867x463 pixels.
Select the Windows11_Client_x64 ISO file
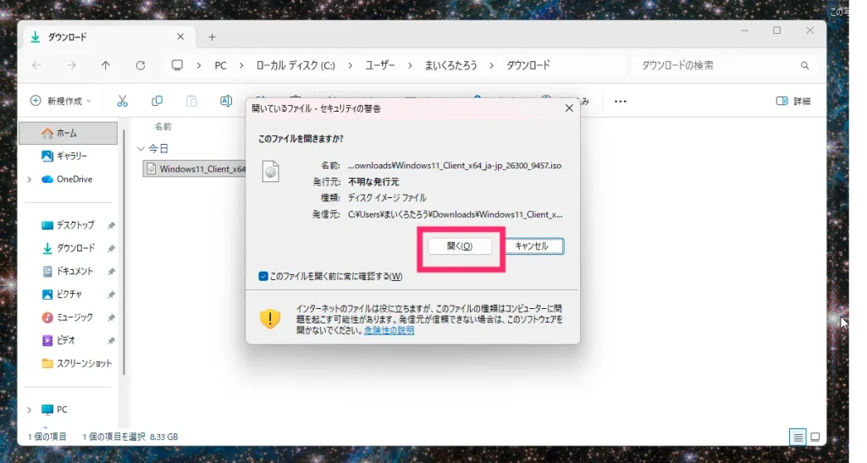(x=195, y=168)
